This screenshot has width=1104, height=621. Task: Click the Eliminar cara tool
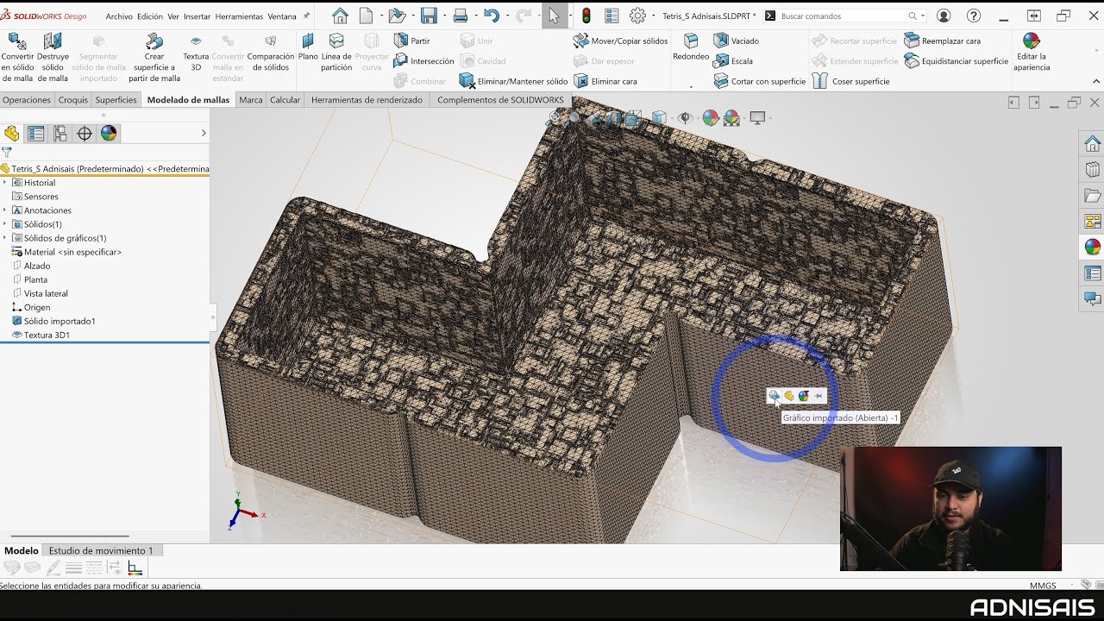point(605,81)
